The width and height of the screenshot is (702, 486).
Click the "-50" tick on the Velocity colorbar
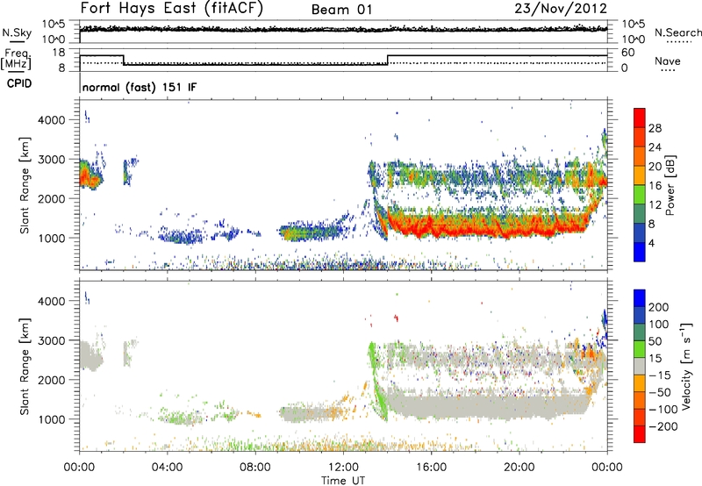click(x=660, y=392)
